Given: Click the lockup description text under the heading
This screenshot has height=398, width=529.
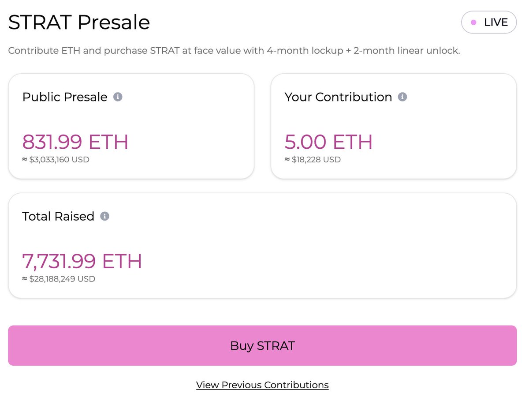Looking at the screenshot, I should 234,51.
